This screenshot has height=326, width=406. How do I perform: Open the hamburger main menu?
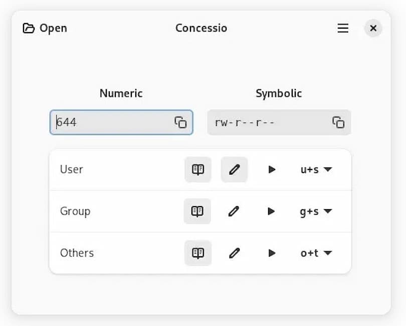pos(343,28)
